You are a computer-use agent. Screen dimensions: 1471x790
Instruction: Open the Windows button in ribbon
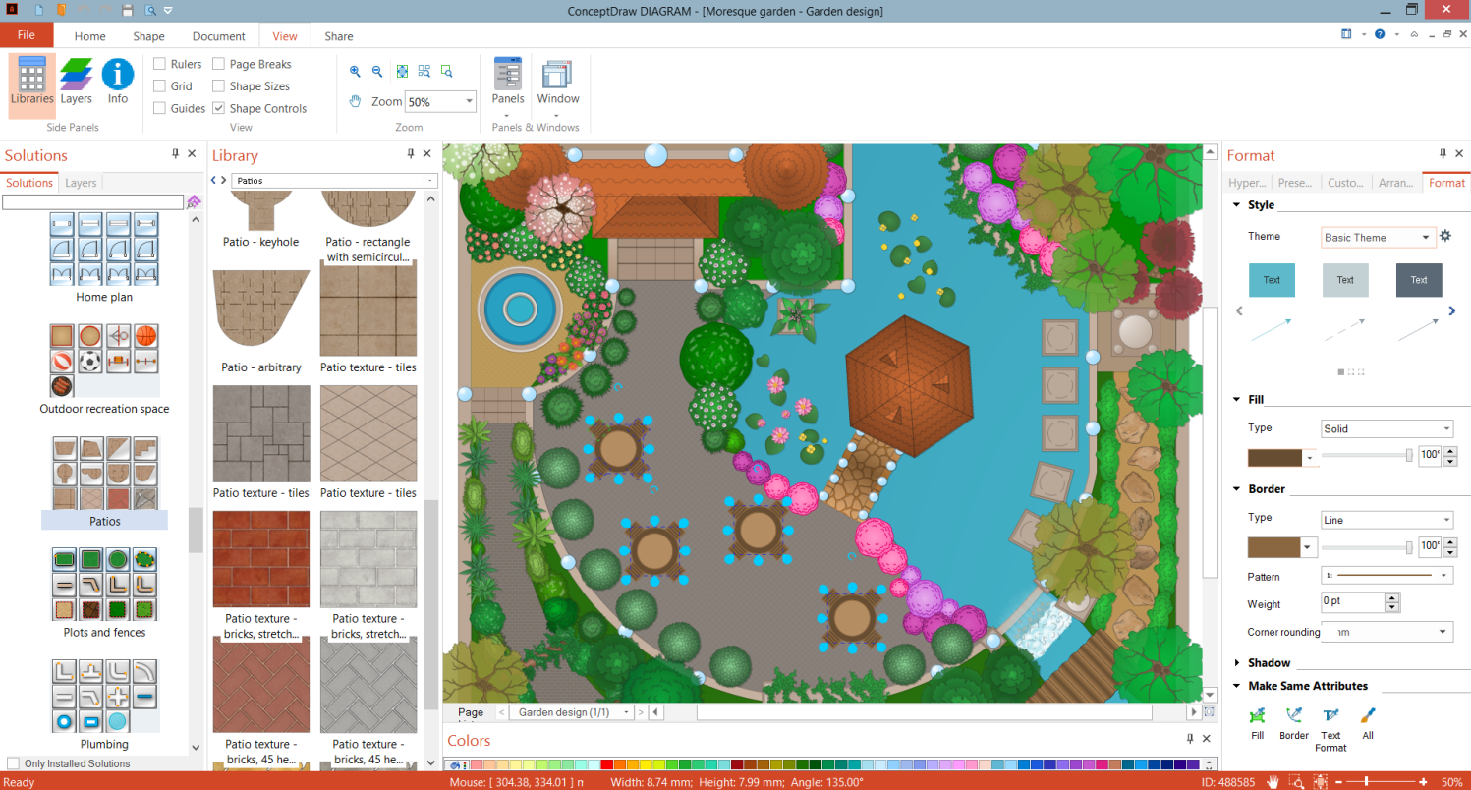[557, 84]
